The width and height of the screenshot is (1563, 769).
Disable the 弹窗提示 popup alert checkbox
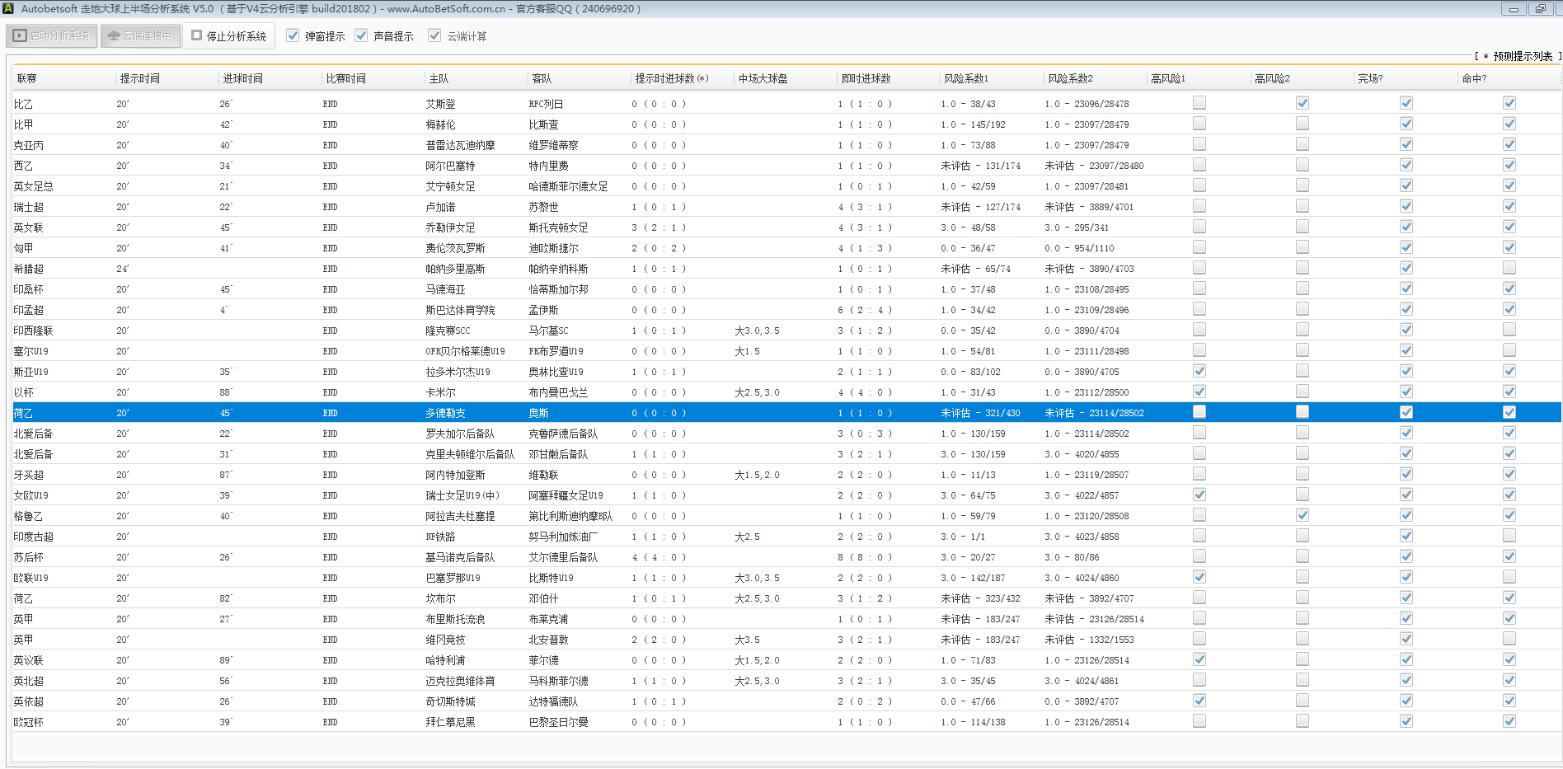point(293,35)
